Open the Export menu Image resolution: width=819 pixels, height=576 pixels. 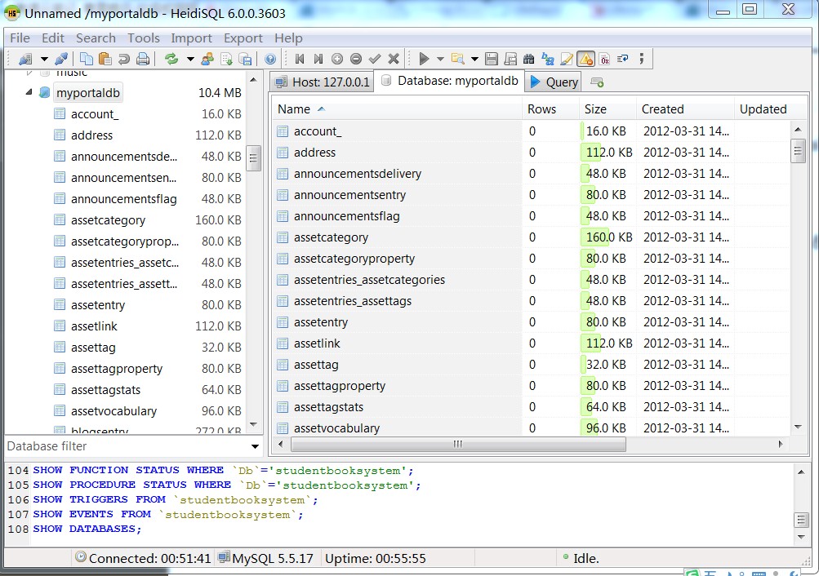[243, 38]
